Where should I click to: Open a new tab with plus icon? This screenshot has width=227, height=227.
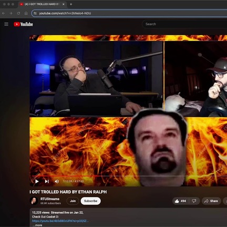[71, 4]
